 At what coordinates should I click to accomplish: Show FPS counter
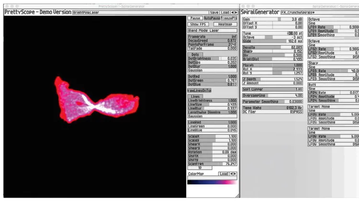coord(198,24)
